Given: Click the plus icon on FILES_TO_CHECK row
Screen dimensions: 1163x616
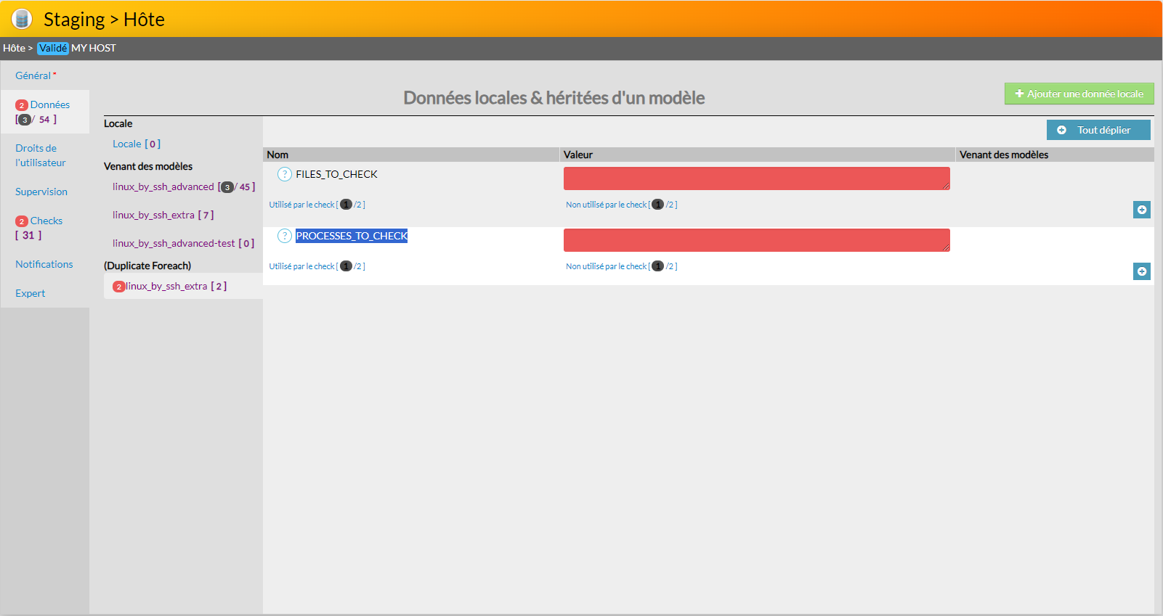Looking at the screenshot, I should [x=1141, y=210].
